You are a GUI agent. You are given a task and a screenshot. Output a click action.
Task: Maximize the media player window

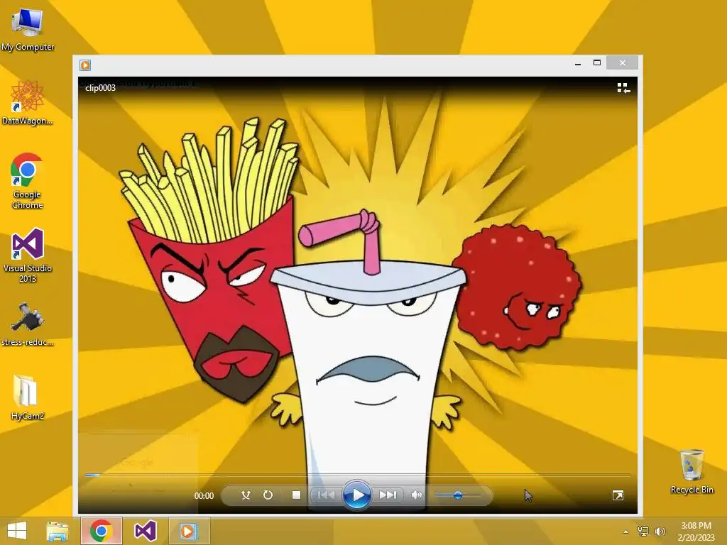pos(597,63)
